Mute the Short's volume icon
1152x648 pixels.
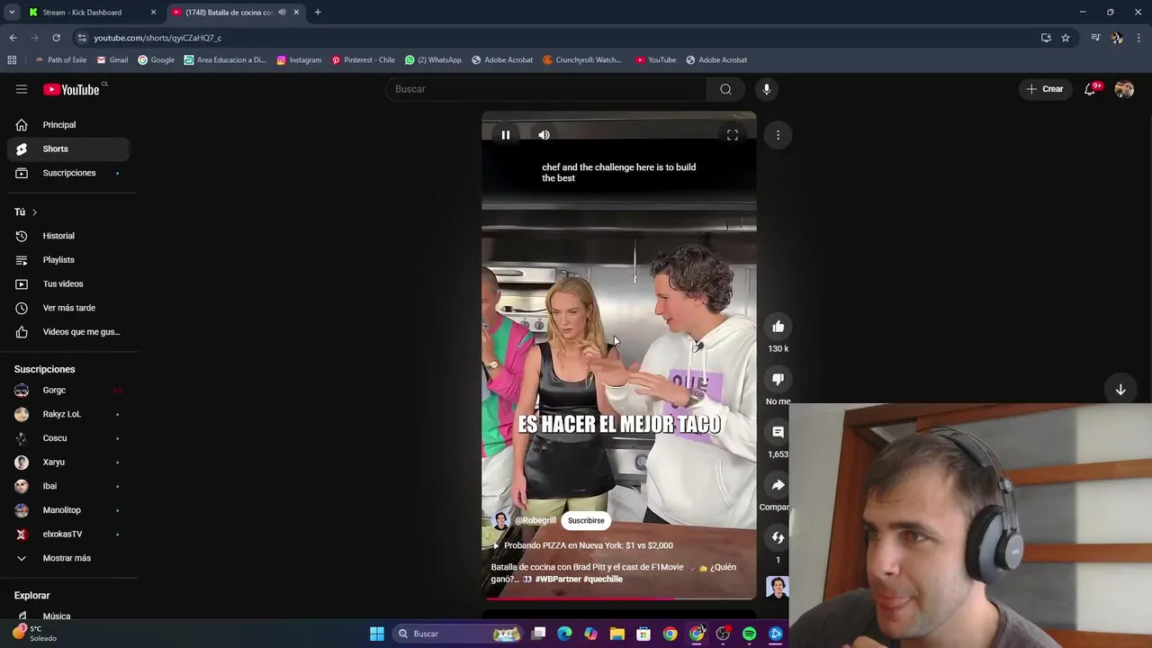coord(544,135)
